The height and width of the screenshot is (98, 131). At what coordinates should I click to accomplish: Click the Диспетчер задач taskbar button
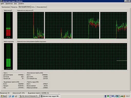pos(50,96)
